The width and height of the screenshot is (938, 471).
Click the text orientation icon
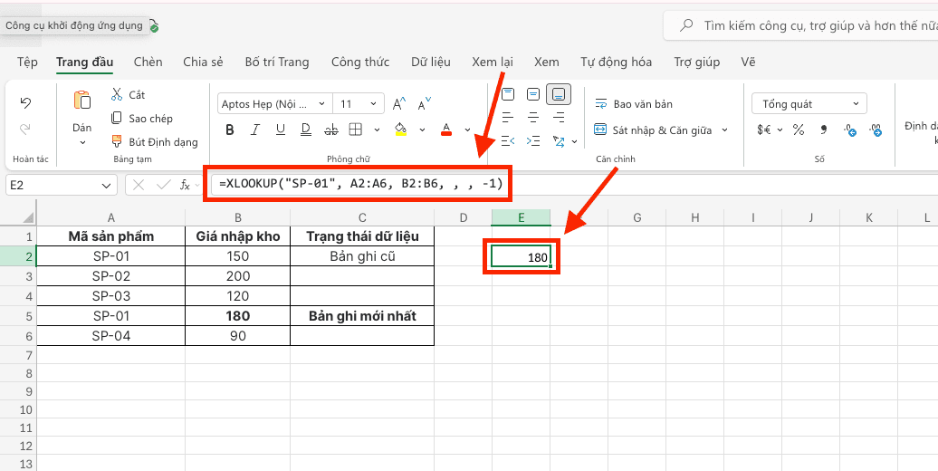559,141
